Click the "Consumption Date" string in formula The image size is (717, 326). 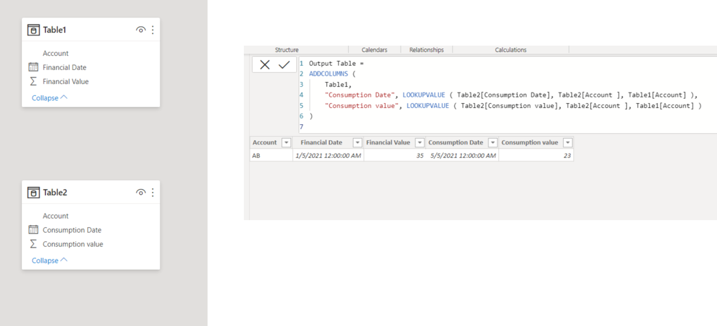[x=359, y=95]
